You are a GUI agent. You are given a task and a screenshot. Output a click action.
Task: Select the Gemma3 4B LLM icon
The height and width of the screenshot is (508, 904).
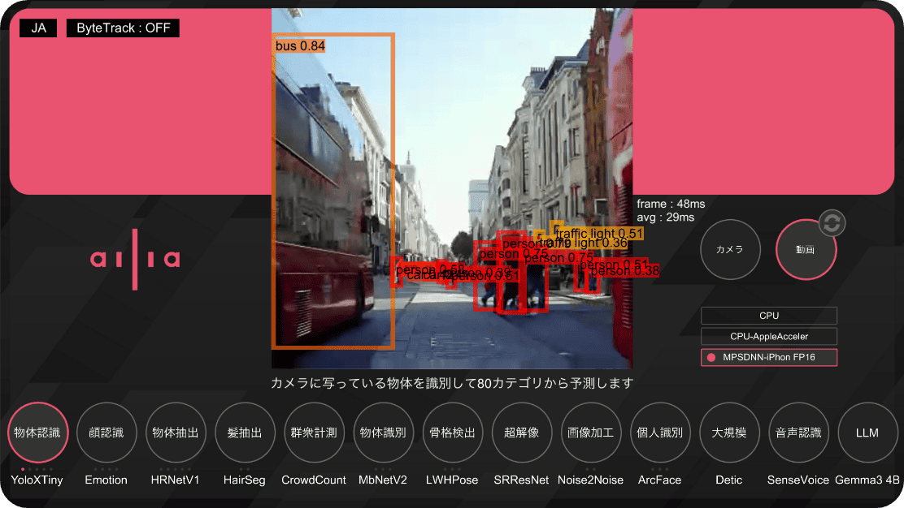867,433
